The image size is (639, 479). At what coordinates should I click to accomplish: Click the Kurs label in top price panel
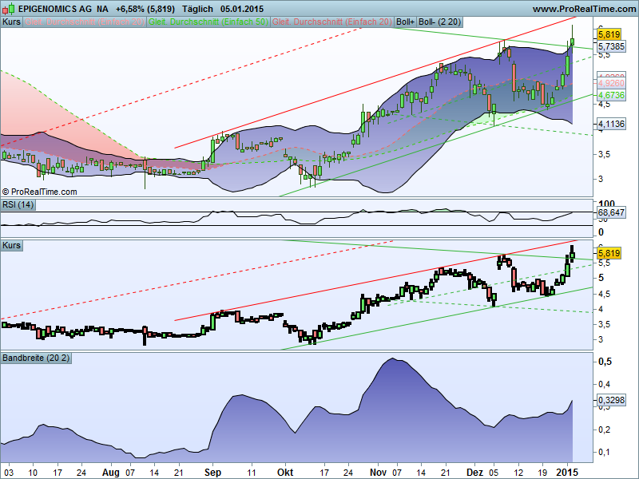[11, 22]
